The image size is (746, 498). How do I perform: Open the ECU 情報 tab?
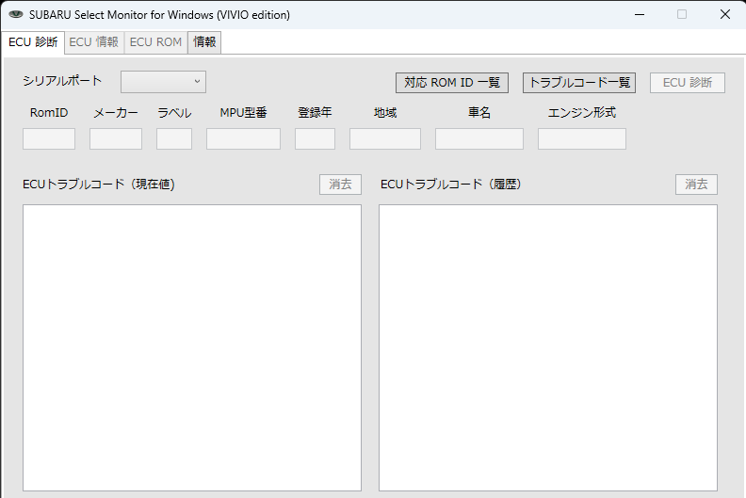pyautogui.click(x=93, y=42)
